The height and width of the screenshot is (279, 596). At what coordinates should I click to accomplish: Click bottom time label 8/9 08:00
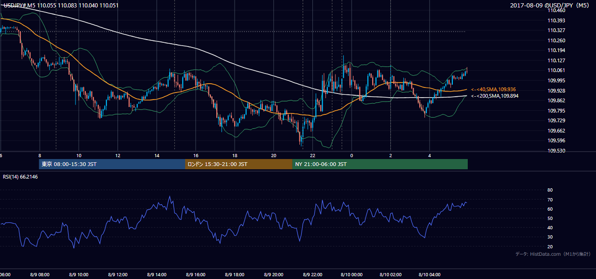(x=40, y=275)
